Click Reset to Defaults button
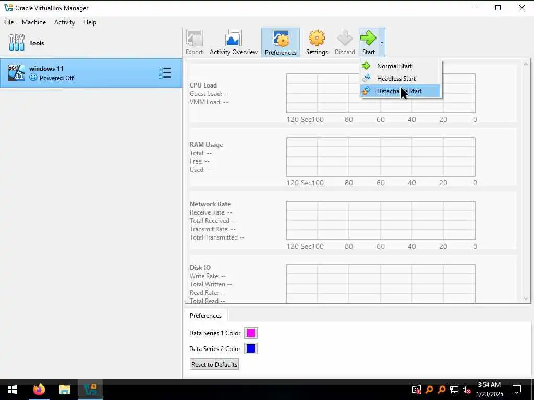 pos(214,364)
